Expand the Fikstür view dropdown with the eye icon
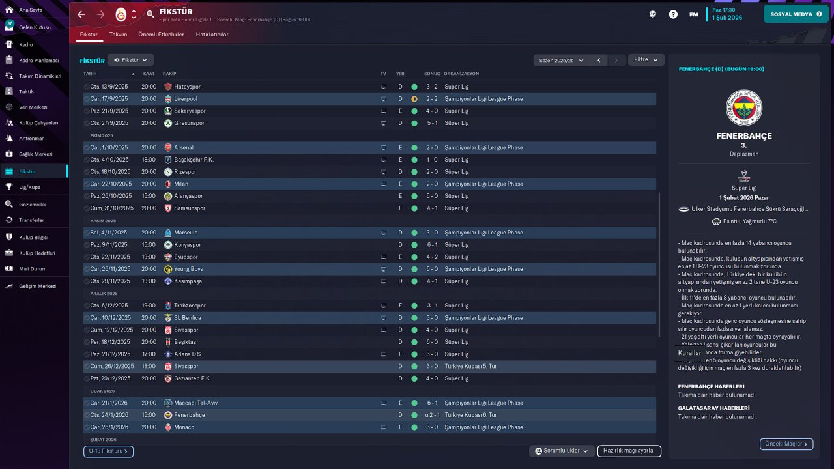 [131, 60]
